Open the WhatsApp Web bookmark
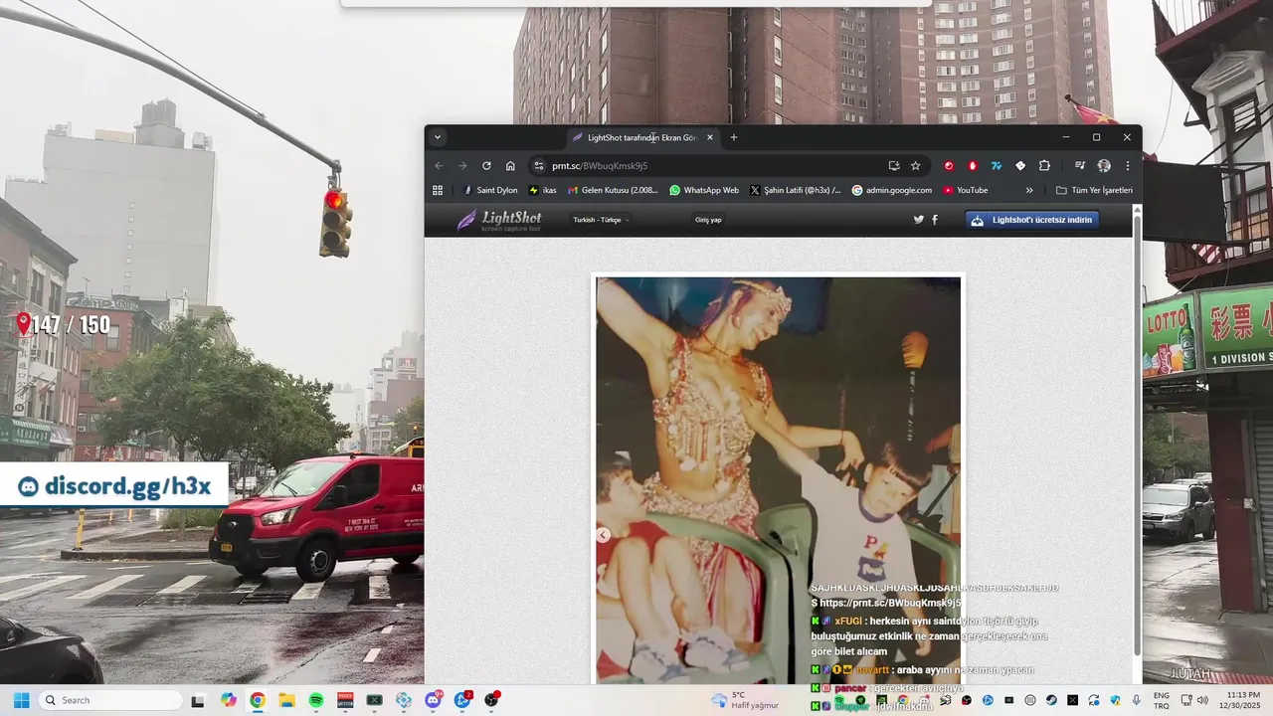Screen dimensions: 1273x716 pyautogui.click(x=704, y=190)
